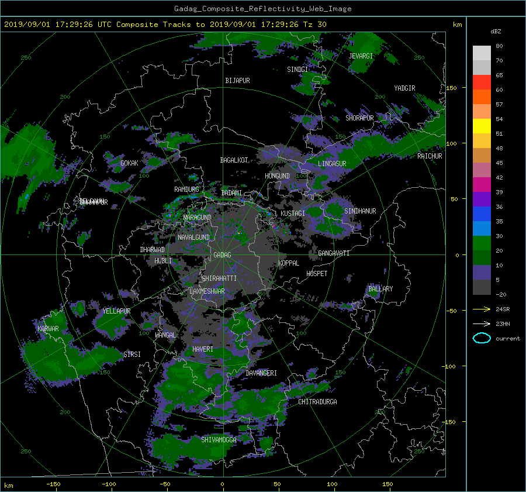The width and height of the screenshot is (526, 492).
Task: Click the -100 tick on right axis
Action: [450, 366]
